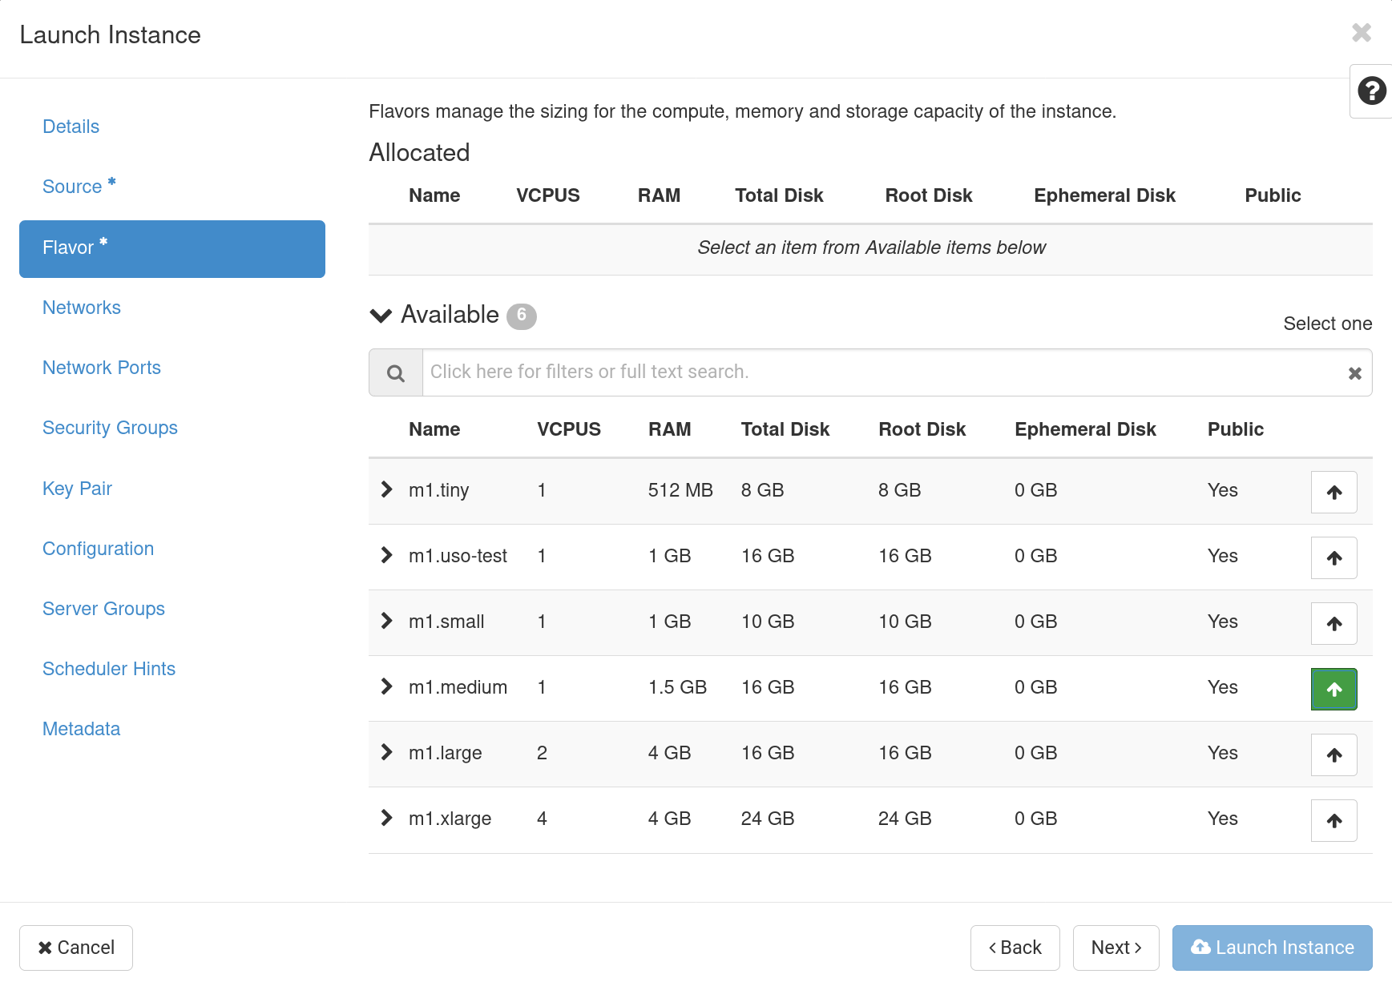Go to the Security Groups step
This screenshot has height=990, width=1392.
pyautogui.click(x=110, y=428)
